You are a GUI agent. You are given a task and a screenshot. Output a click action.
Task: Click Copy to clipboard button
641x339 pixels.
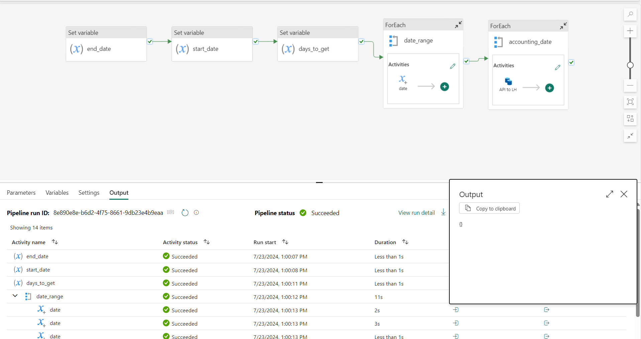[489, 208]
